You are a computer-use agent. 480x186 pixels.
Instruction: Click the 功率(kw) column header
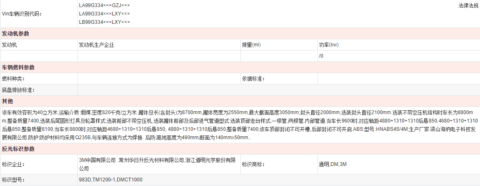click(329, 45)
